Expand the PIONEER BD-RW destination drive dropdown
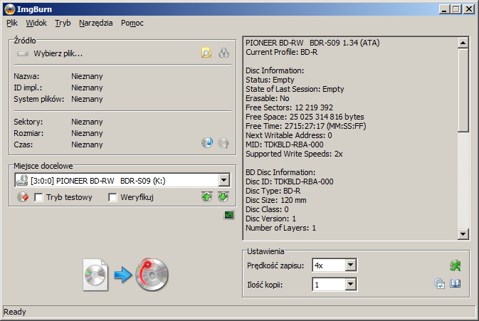479x321 pixels. click(224, 180)
